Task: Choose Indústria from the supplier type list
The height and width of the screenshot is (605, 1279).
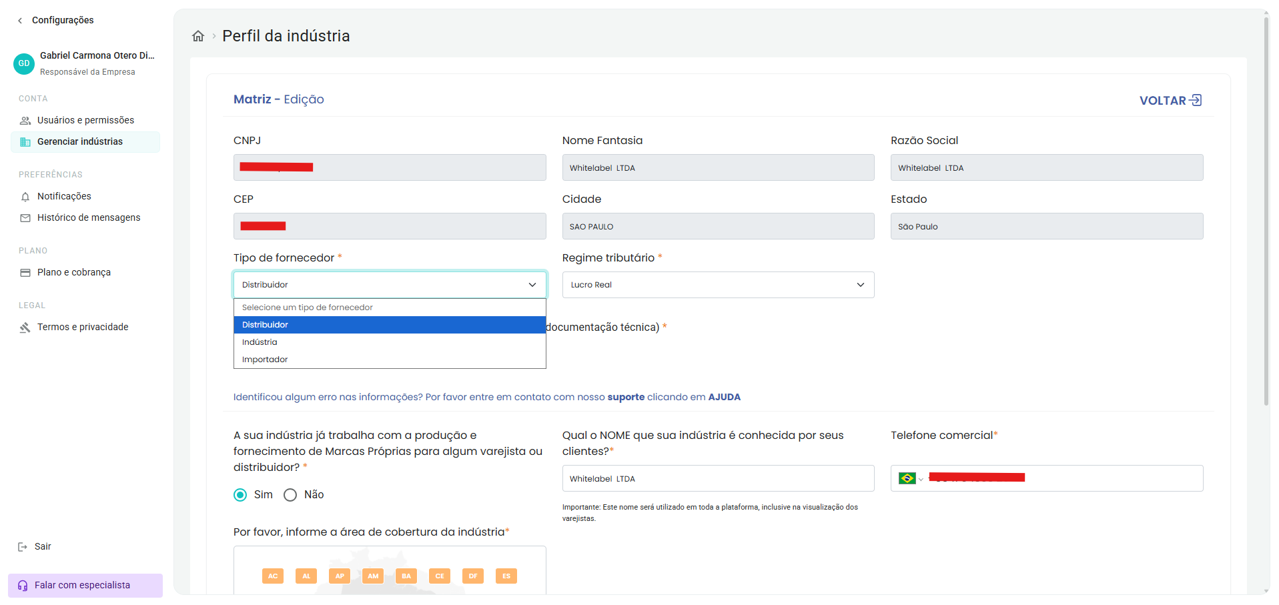Action: (x=390, y=342)
